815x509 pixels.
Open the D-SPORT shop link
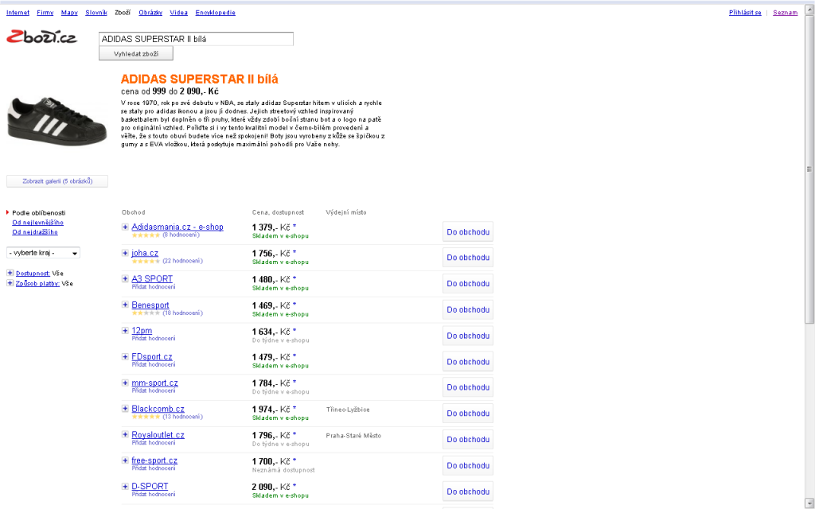(x=150, y=487)
